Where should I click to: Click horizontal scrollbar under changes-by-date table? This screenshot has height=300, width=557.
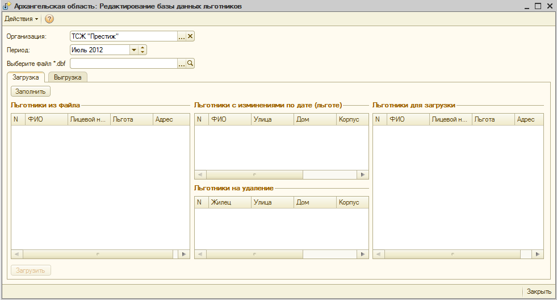[x=281, y=174]
